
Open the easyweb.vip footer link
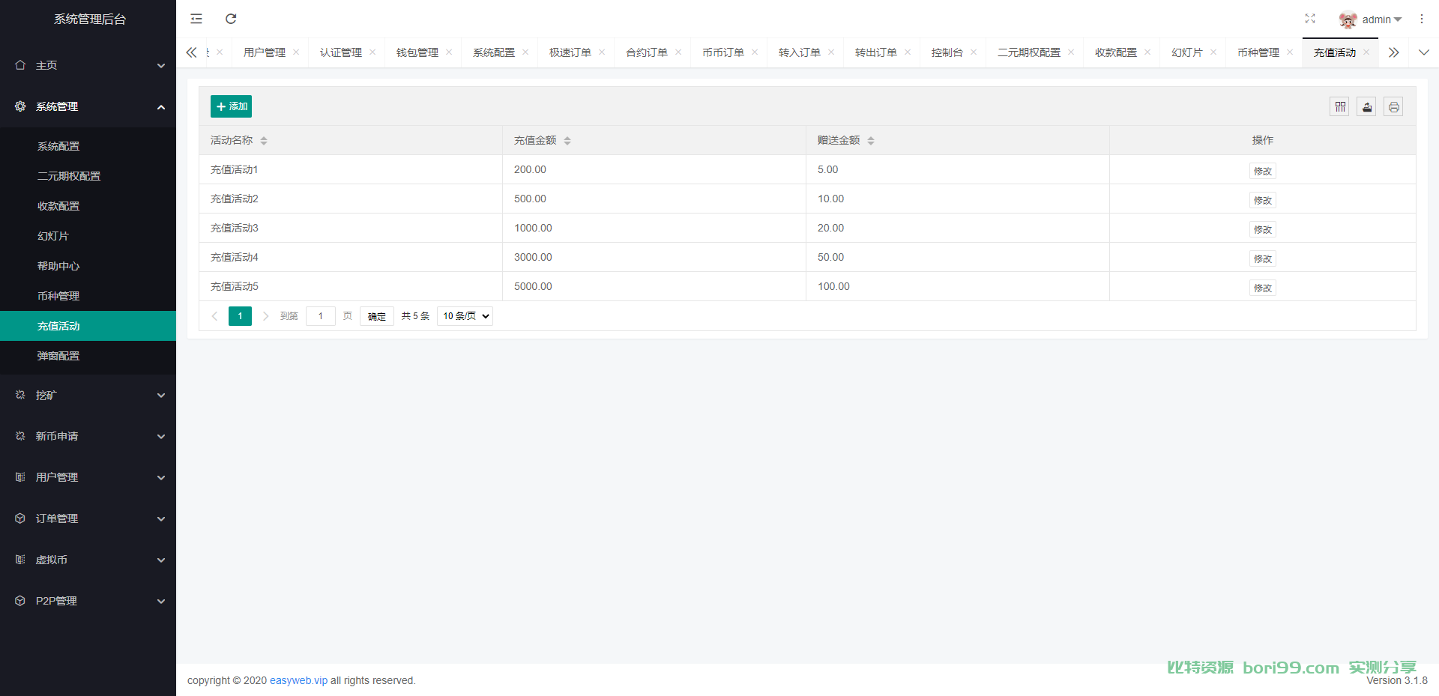click(298, 680)
